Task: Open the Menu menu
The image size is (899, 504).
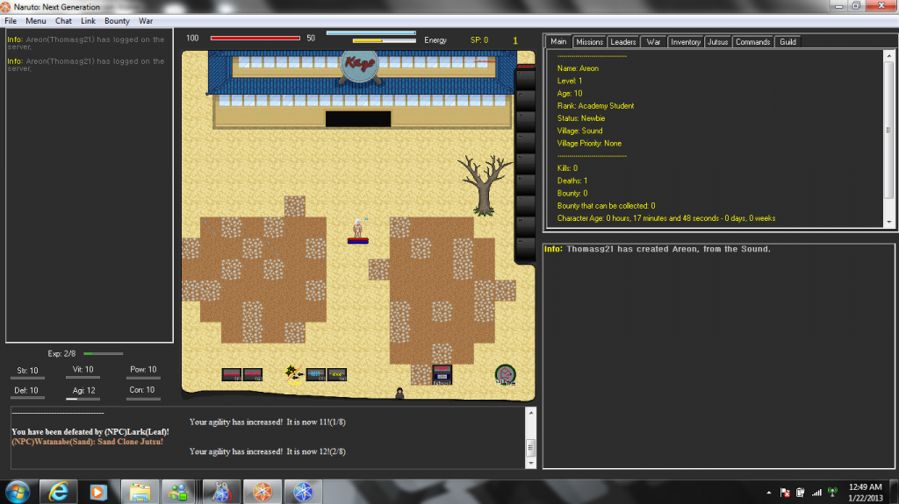Action: click(35, 21)
